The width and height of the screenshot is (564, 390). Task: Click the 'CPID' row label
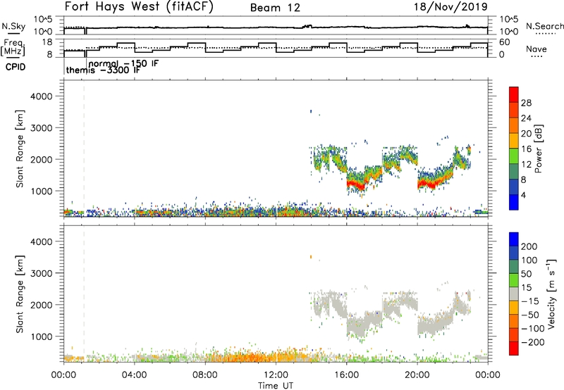coord(16,67)
